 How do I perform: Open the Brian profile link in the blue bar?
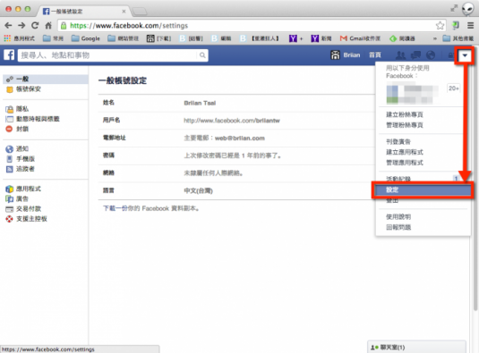point(346,55)
